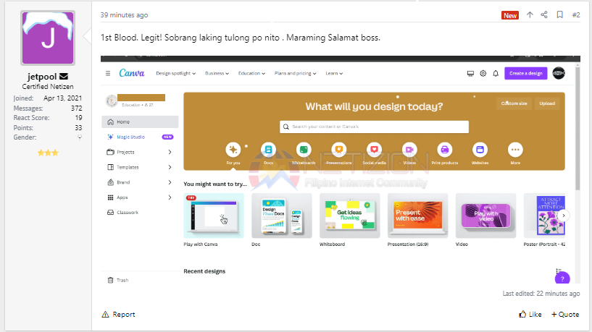Viewport: 592px width, 332px height.
Task: Open jetpool's purple J avatar
Action: [x=48, y=38]
